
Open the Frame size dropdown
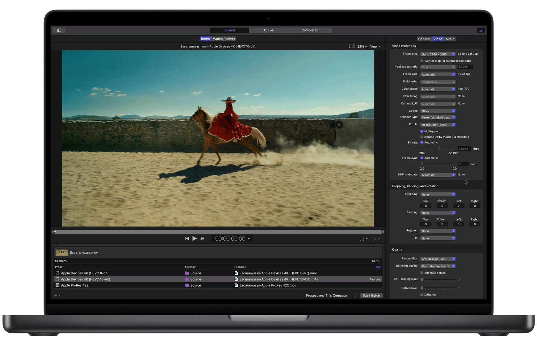438,54
